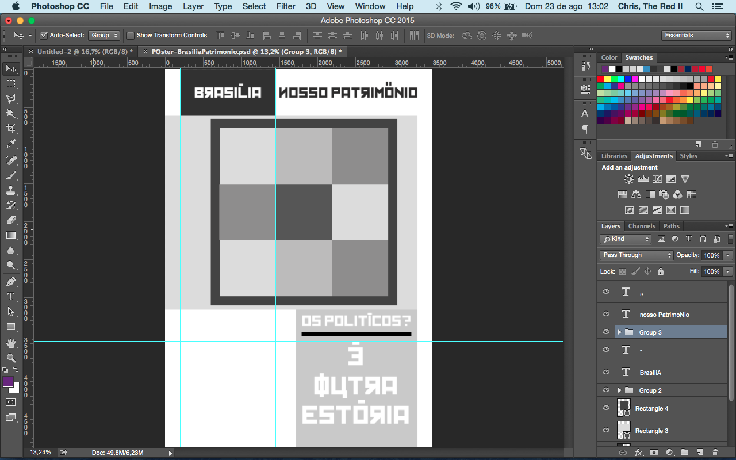The image size is (736, 460).
Task: Select the Magic Wand tool
Action: point(11,114)
